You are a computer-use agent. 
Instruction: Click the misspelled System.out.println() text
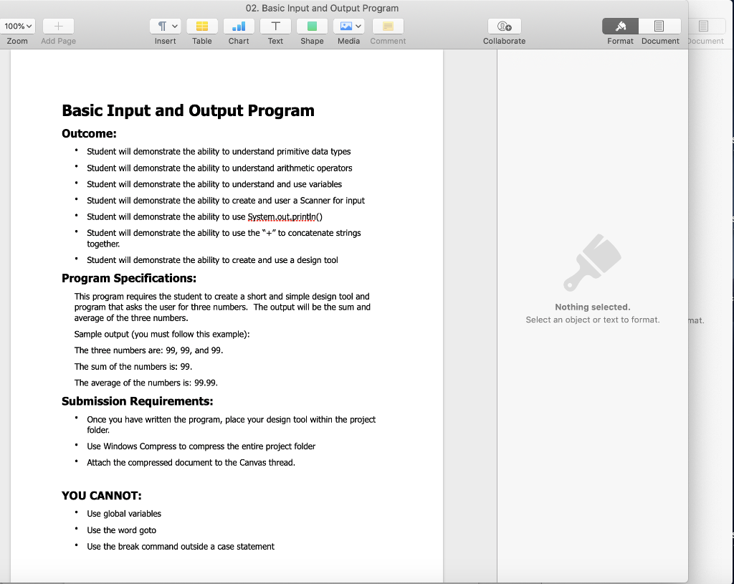click(x=285, y=216)
